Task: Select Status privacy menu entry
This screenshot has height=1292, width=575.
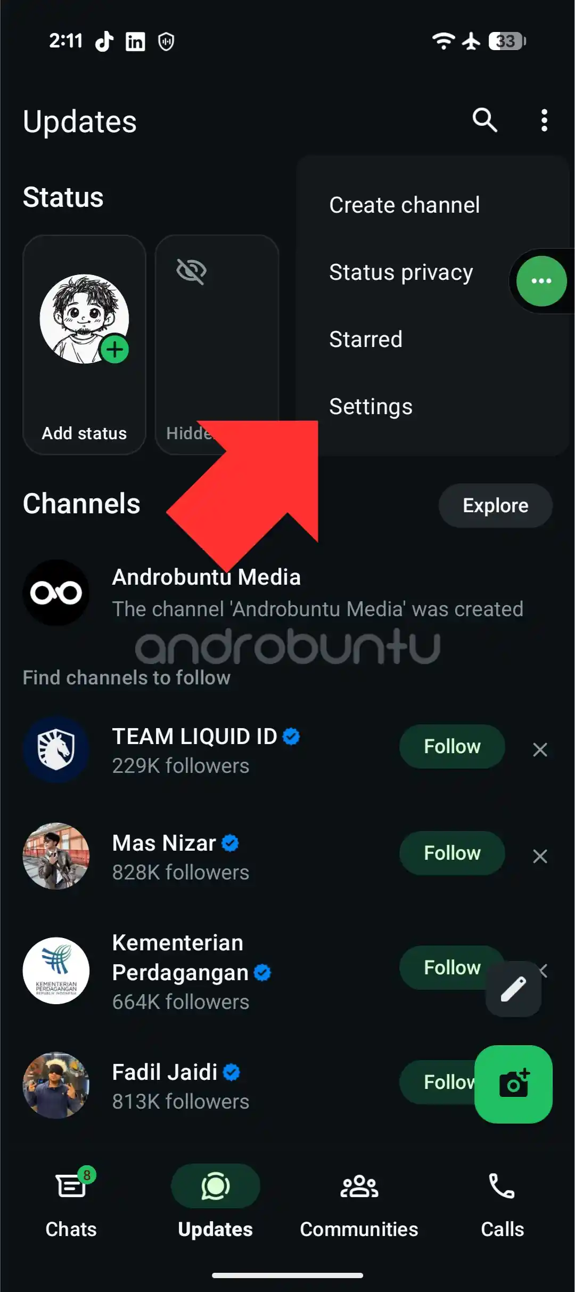Action: click(401, 272)
